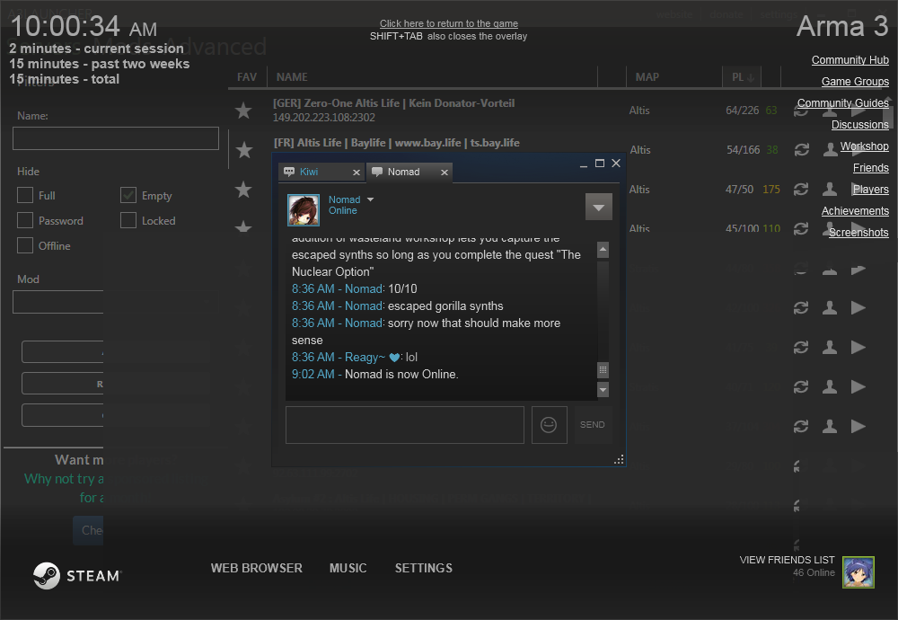898x620 pixels.
Task: Favorite the Zero-One Altis Life server star
Action: tap(243, 110)
